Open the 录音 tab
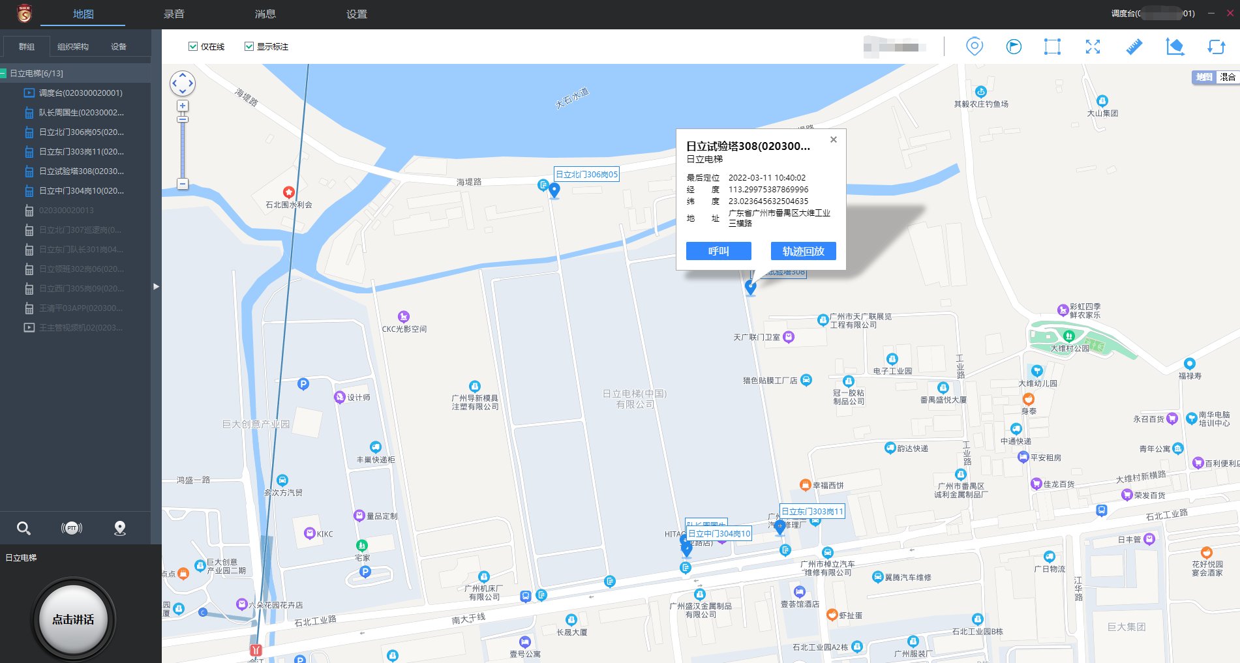 (x=174, y=14)
